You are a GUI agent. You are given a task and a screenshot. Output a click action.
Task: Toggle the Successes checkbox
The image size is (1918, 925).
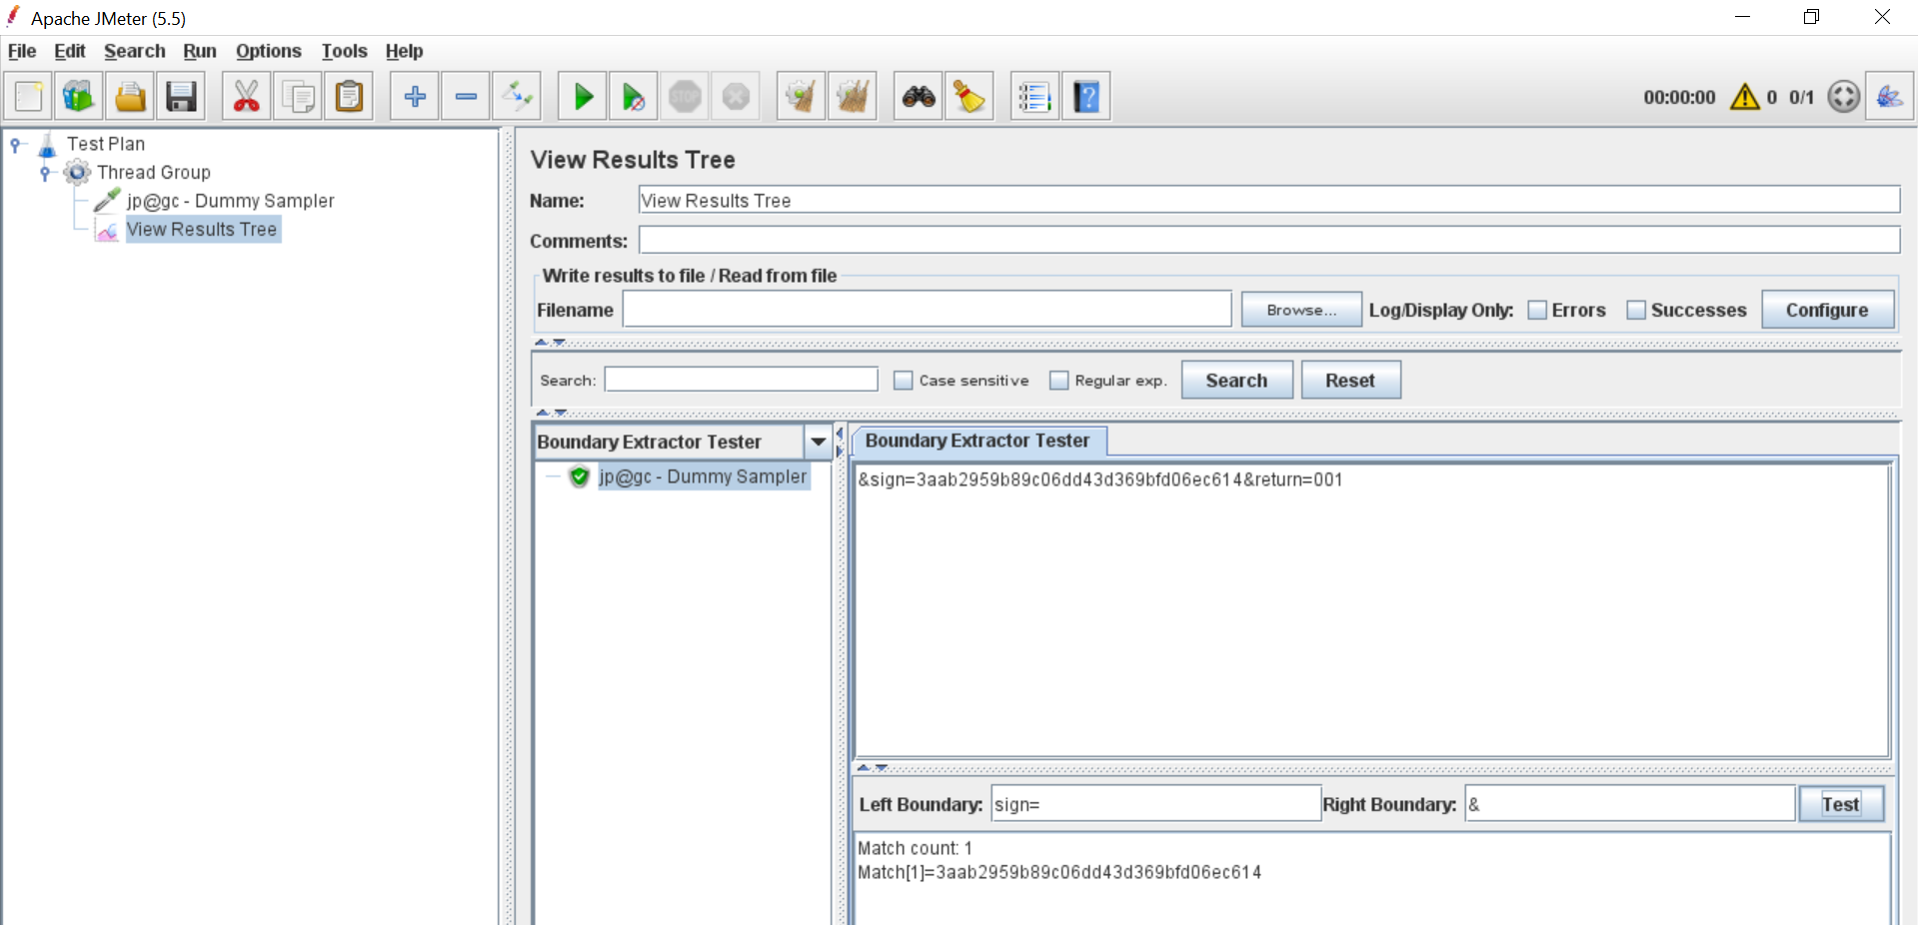1636,311
